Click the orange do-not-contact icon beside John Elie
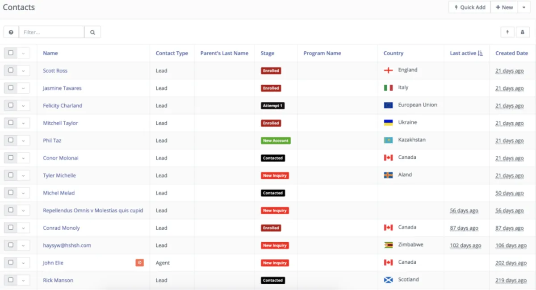This screenshot has width=536, height=290. click(x=139, y=263)
